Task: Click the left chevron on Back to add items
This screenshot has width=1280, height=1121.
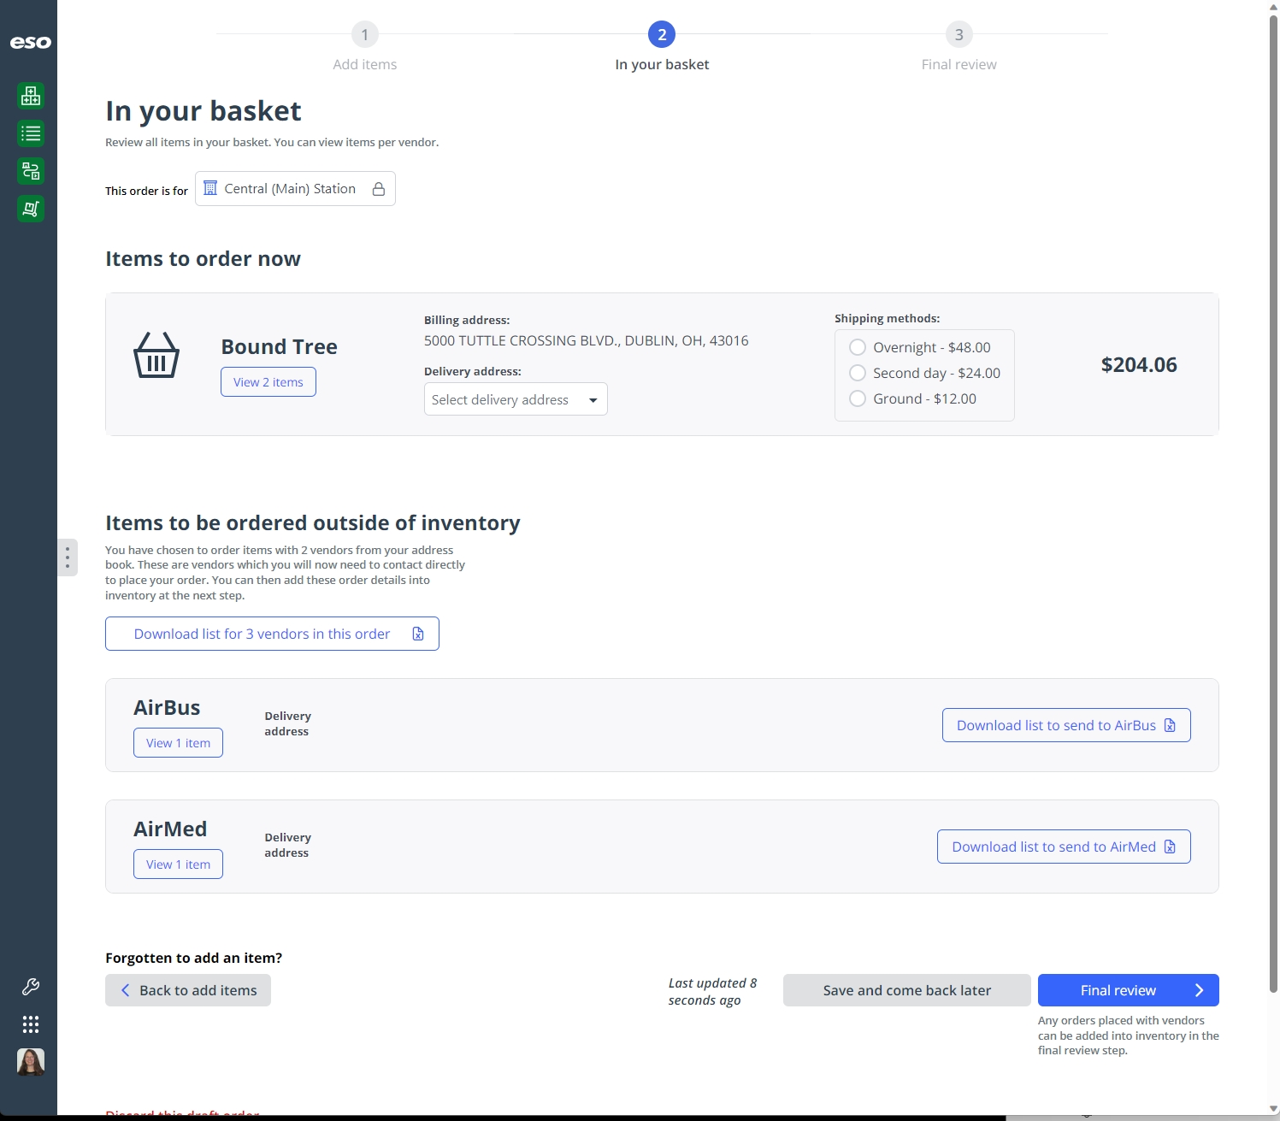Action: click(x=126, y=990)
